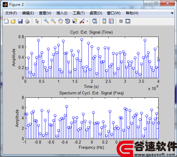Viewport: 177px width, 157px height.
Task: Click the 'Cycl. Ext. Signal (Time)' plot title
Action: pyautogui.click(x=91, y=32)
